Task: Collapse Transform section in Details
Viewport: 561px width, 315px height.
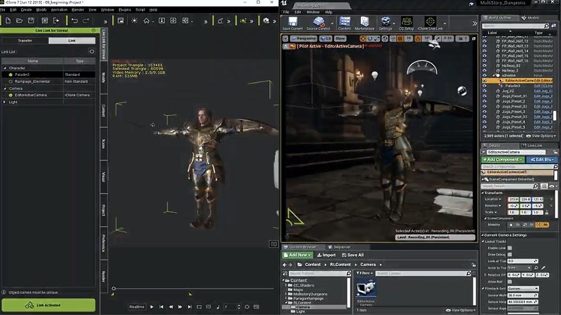Action: tap(482, 193)
